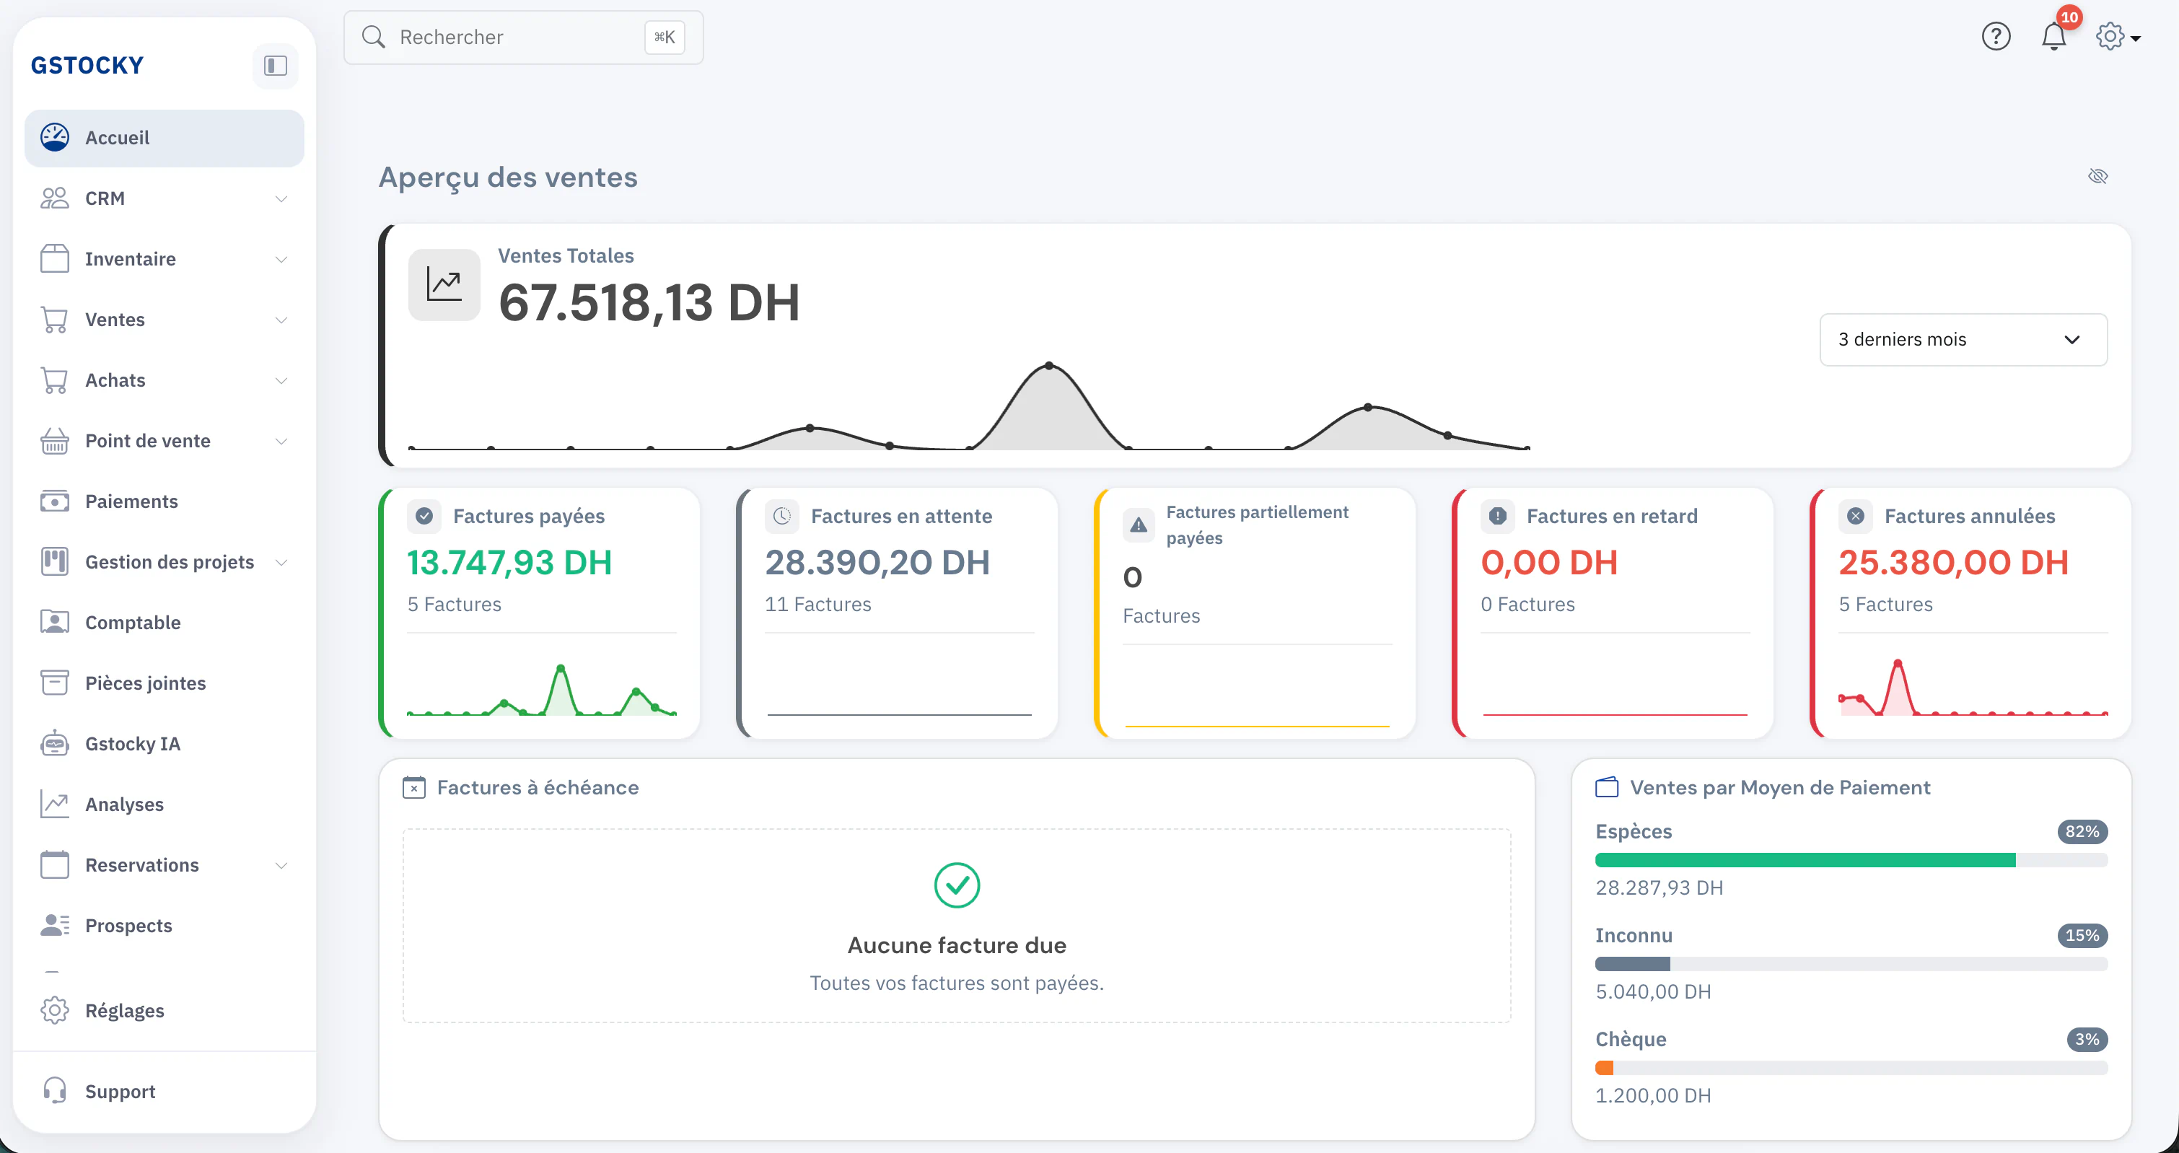
Task: Click the Espèces green progress bar
Action: (x=1805, y=860)
